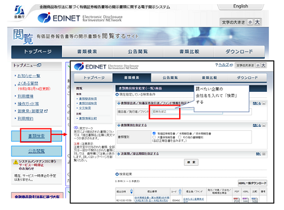Open よくある質問 link
This screenshot has width=284, height=210.
28,83
